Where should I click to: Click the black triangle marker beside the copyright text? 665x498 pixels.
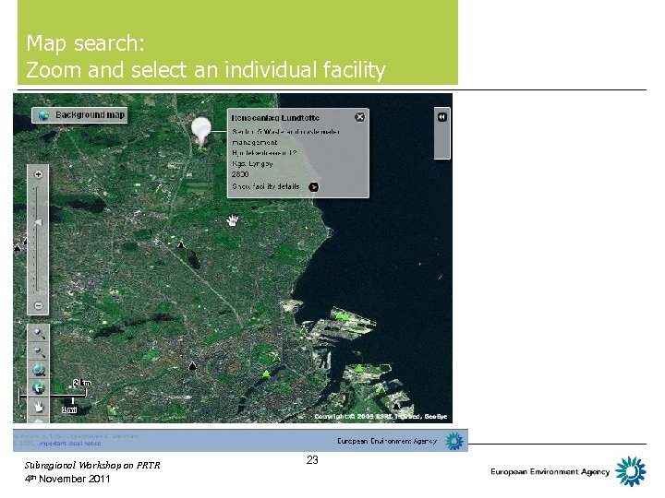pyautogui.click(x=396, y=406)
